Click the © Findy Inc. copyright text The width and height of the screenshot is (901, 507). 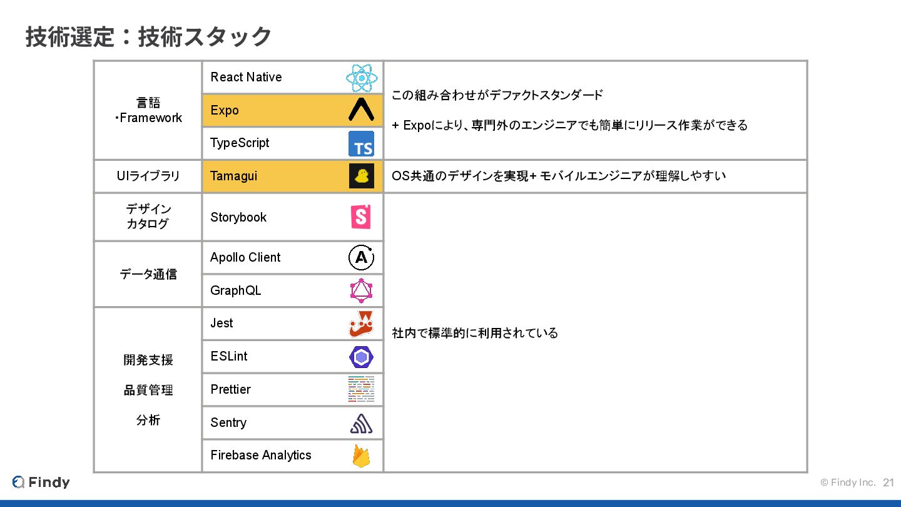coord(848,483)
